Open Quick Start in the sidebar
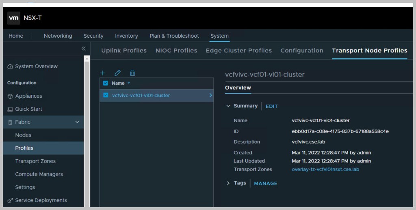Image resolution: width=416 pixels, height=210 pixels. click(28, 109)
